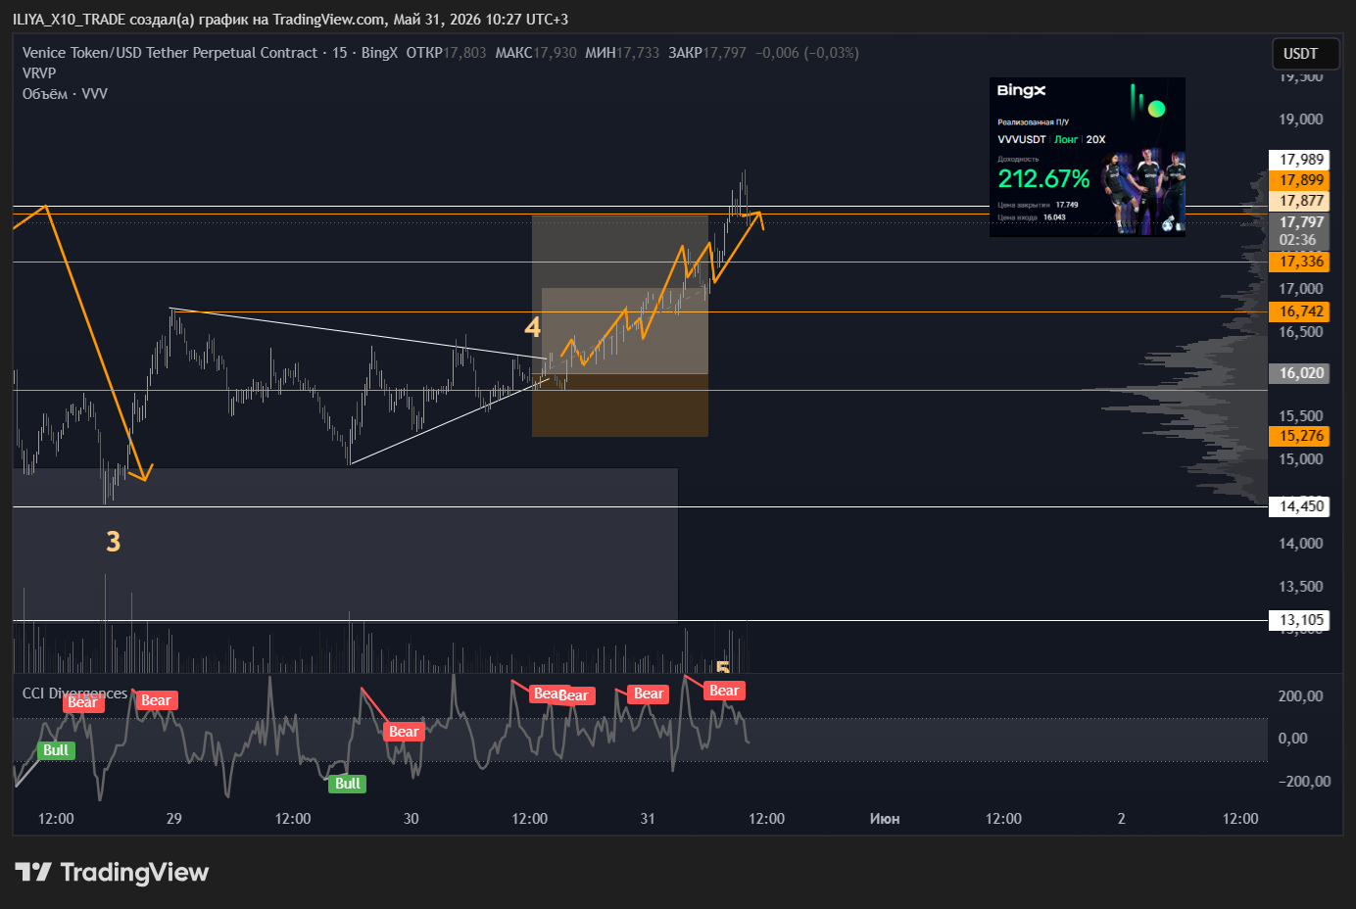Viewport: 1356px width, 909px height.
Task: Select the orange 17,899 price label
Action: pos(1300,179)
